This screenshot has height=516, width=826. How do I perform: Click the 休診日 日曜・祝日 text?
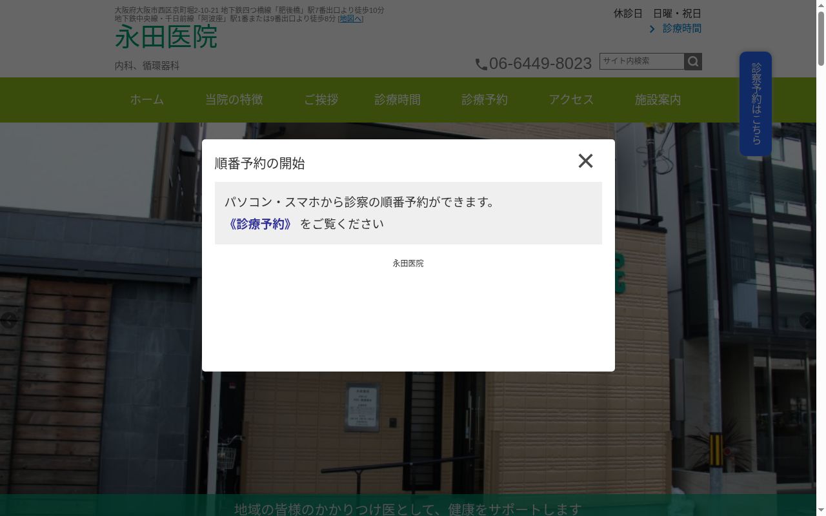click(657, 14)
